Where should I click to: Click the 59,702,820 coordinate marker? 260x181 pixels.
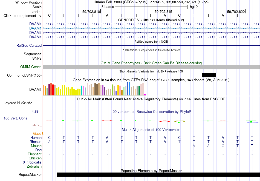(x=236, y=11)
